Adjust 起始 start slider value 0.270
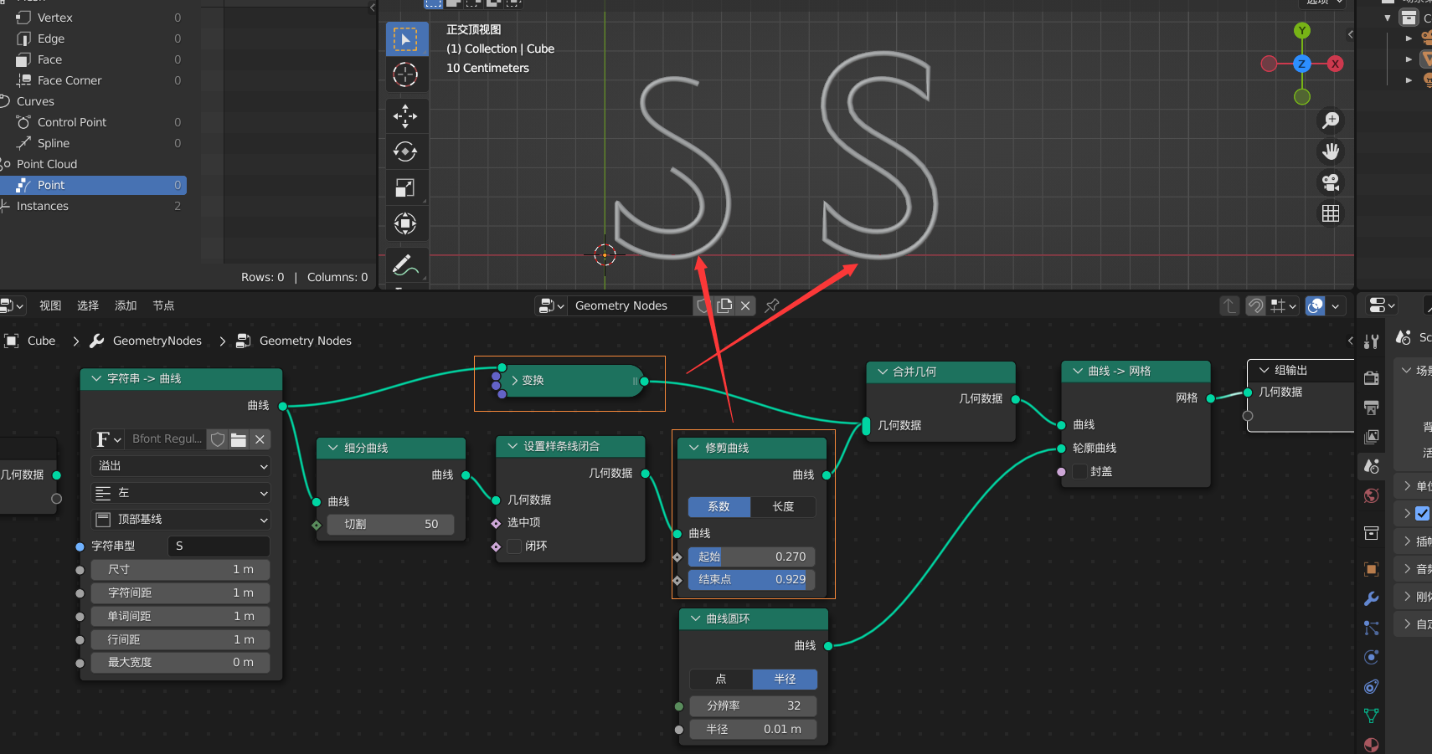 [751, 557]
